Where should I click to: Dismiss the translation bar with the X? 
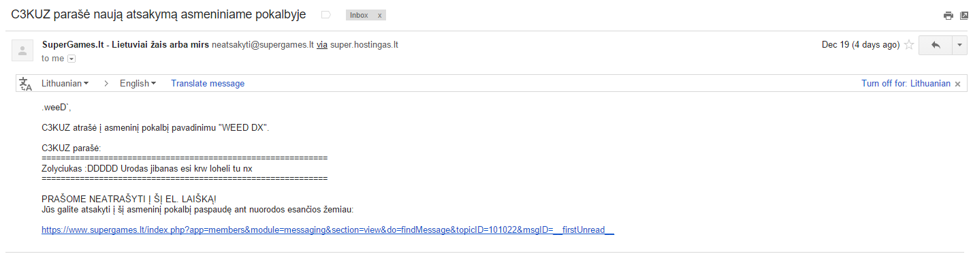[x=957, y=84]
